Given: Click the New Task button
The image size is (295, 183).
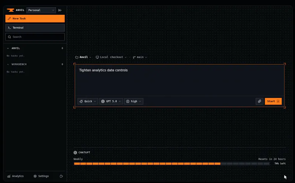Looking at the screenshot, I should pos(35,19).
